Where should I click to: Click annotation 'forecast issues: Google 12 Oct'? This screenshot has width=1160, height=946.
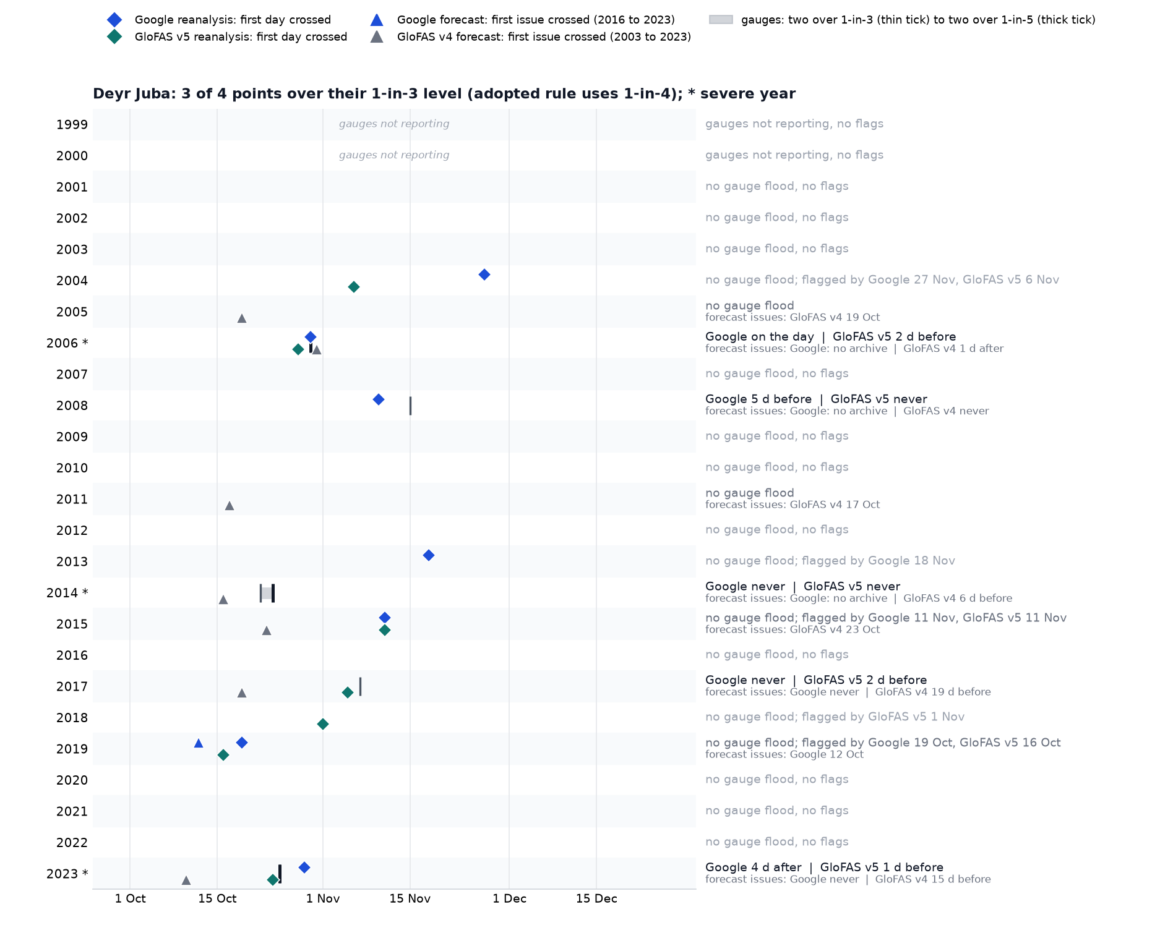pyautogui.click(x=784, y=754)
